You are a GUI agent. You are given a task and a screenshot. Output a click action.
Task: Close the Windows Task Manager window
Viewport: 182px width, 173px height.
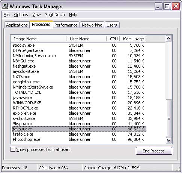[x=176, y=6]
